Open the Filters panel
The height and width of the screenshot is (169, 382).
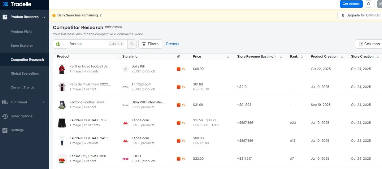pyautogui.click(x=150, y=44)
